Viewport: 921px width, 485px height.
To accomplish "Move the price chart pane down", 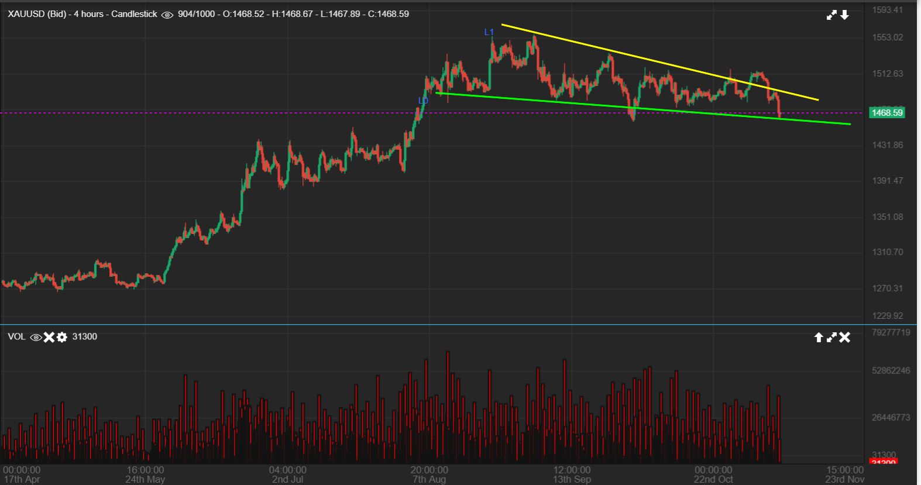I will pos(845,15).
